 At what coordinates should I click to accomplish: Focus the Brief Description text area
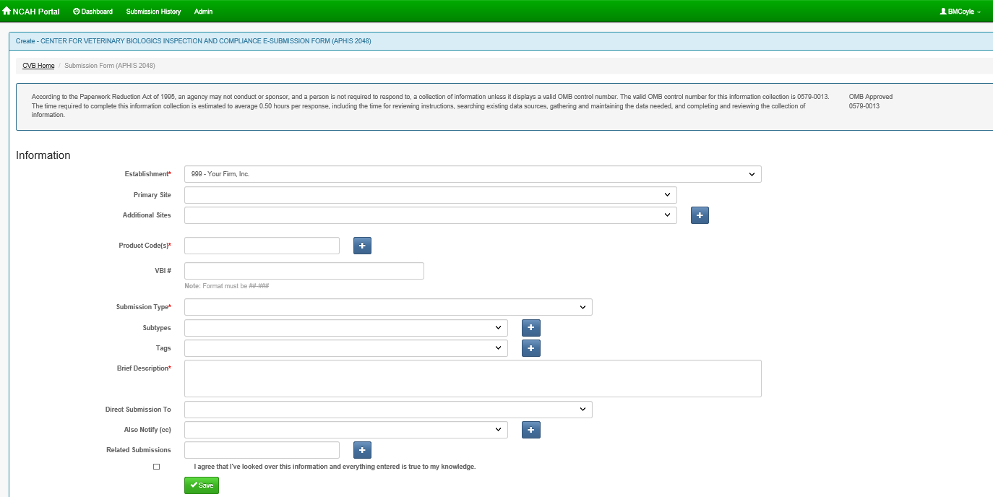(473, 379)
